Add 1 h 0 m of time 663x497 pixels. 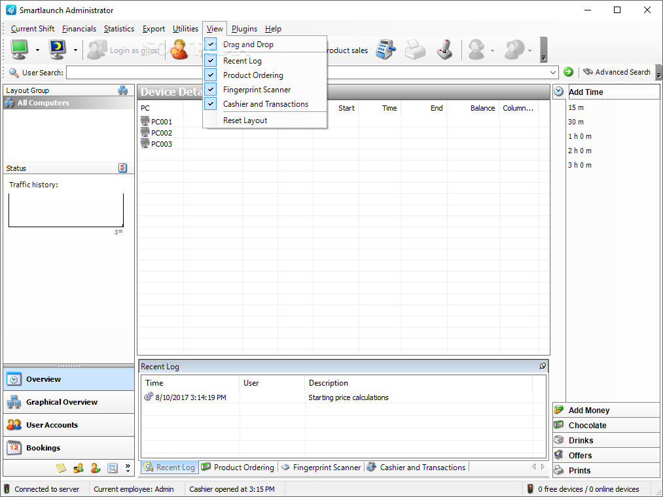580,136
